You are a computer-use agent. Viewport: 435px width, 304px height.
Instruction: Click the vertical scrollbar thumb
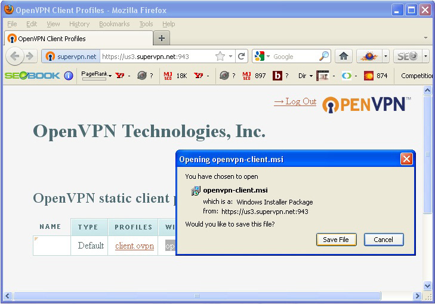coord(427,154)
